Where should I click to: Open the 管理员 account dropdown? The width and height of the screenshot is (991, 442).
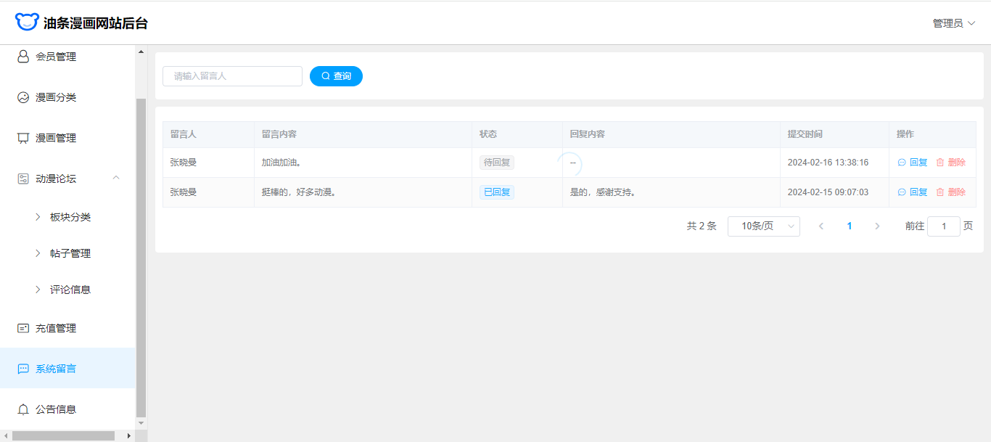(x=953, y=23)
